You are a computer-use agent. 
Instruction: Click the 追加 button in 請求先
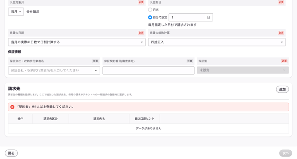pos(282,89)
